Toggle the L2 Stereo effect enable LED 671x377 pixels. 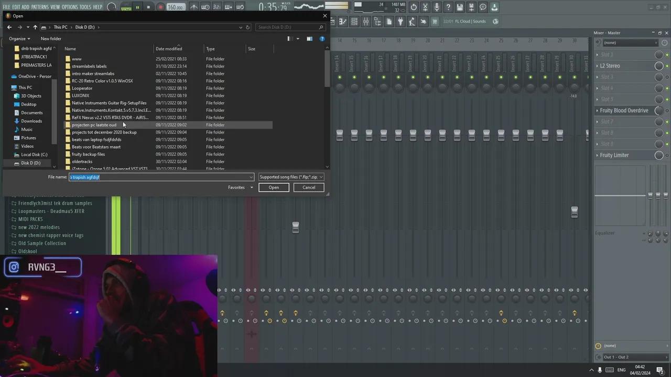pyautogui.click(x=667, y=66)
